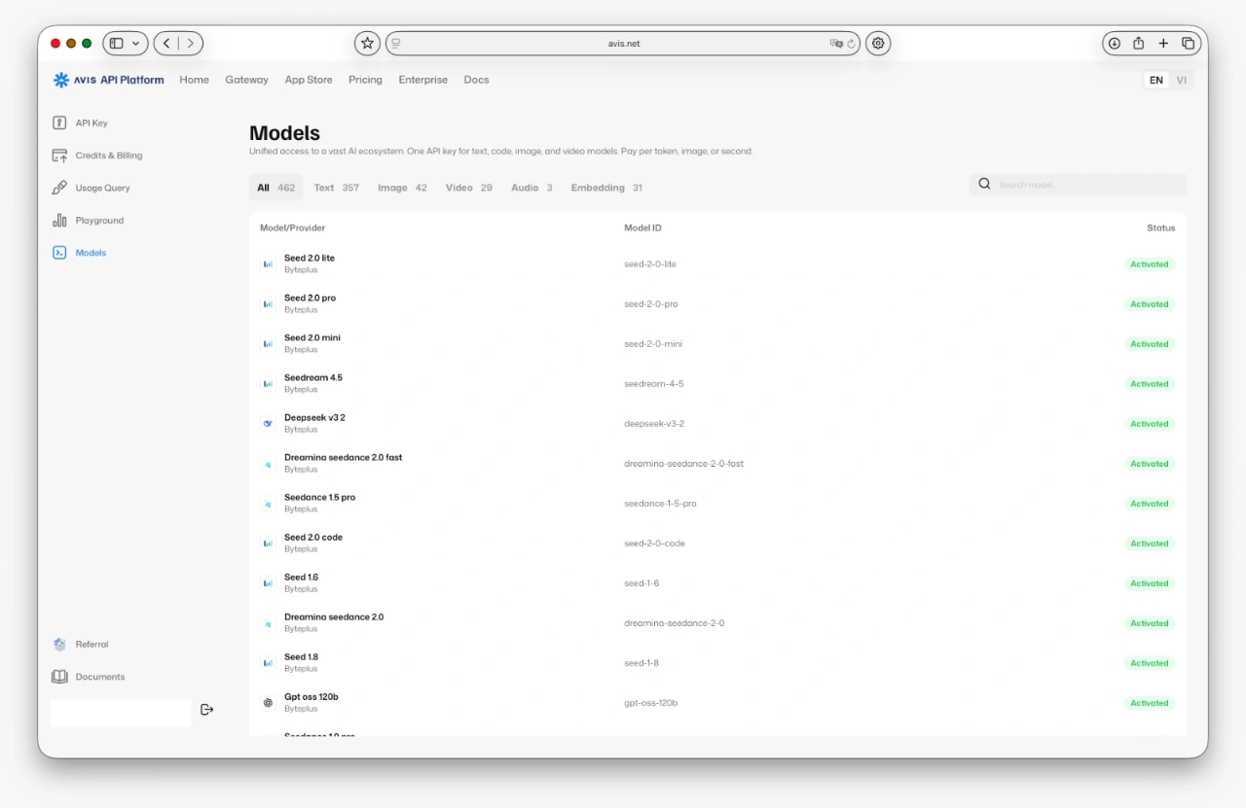
Task: Click model ID deepseek-v3-2
Action: coord(654,424)
